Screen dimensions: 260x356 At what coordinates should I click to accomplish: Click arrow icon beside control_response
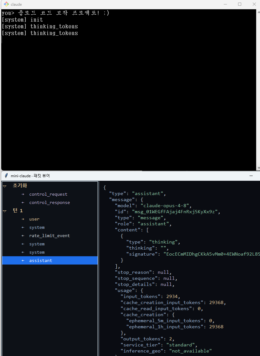click(23, 202)
